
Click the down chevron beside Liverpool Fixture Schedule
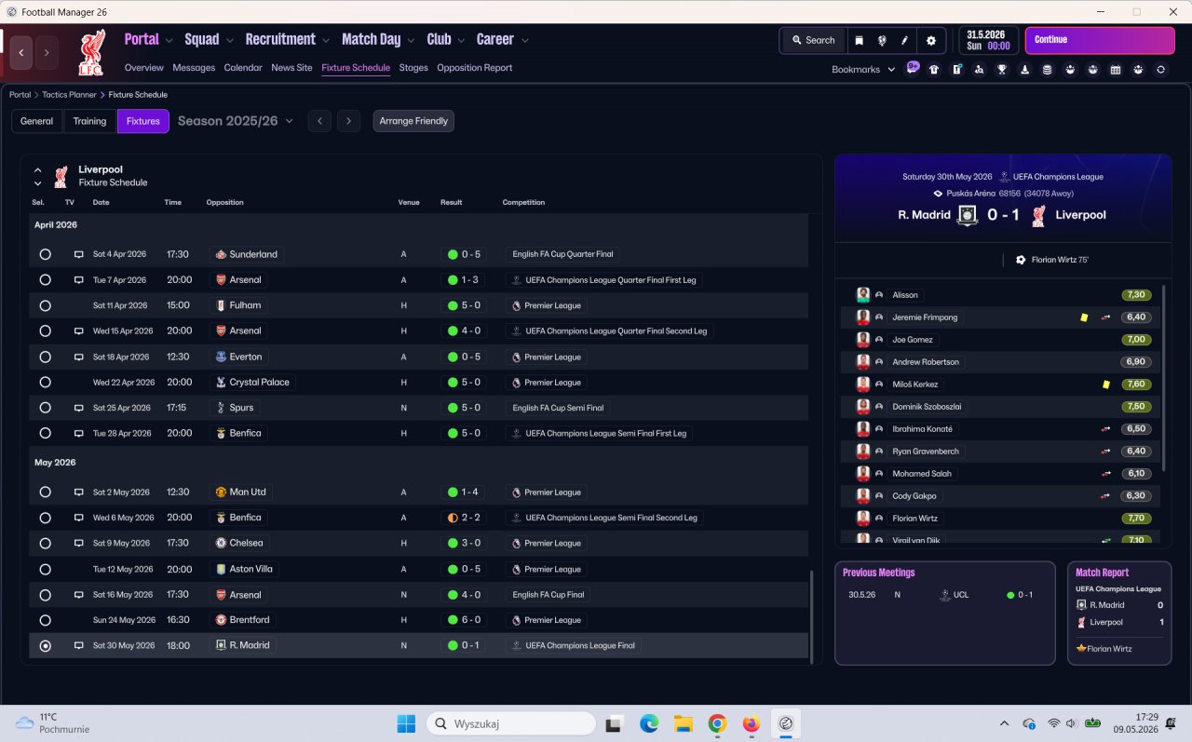(x=38, y=183)
